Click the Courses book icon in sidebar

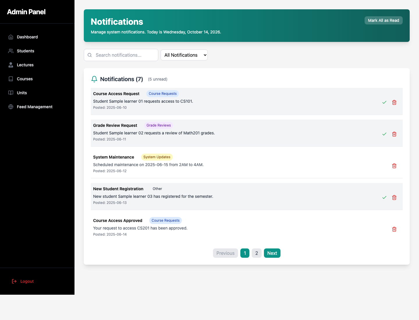pos(11,79)
